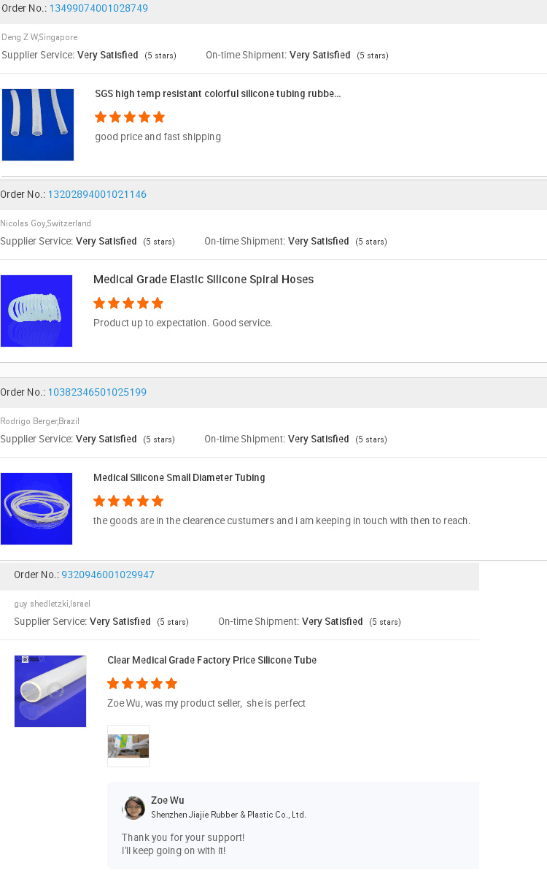This screenshot has width=547, height=876.
Task: Open order number 13202894001021146
Action: (x=97, y=195)
